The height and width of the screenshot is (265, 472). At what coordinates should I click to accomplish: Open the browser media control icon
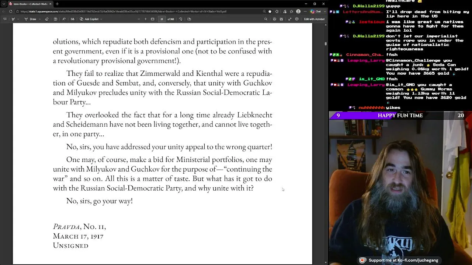[x=284, y=11]
